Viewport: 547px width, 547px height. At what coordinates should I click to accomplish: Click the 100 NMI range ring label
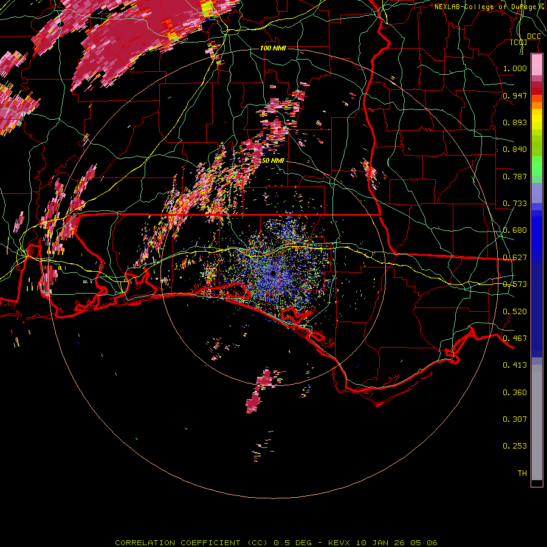(x=273, y=48)
